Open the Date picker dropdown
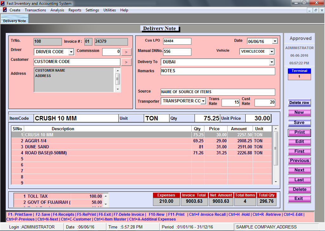The width and height of the screenshot is (325, 231). (x=275, y=41)
